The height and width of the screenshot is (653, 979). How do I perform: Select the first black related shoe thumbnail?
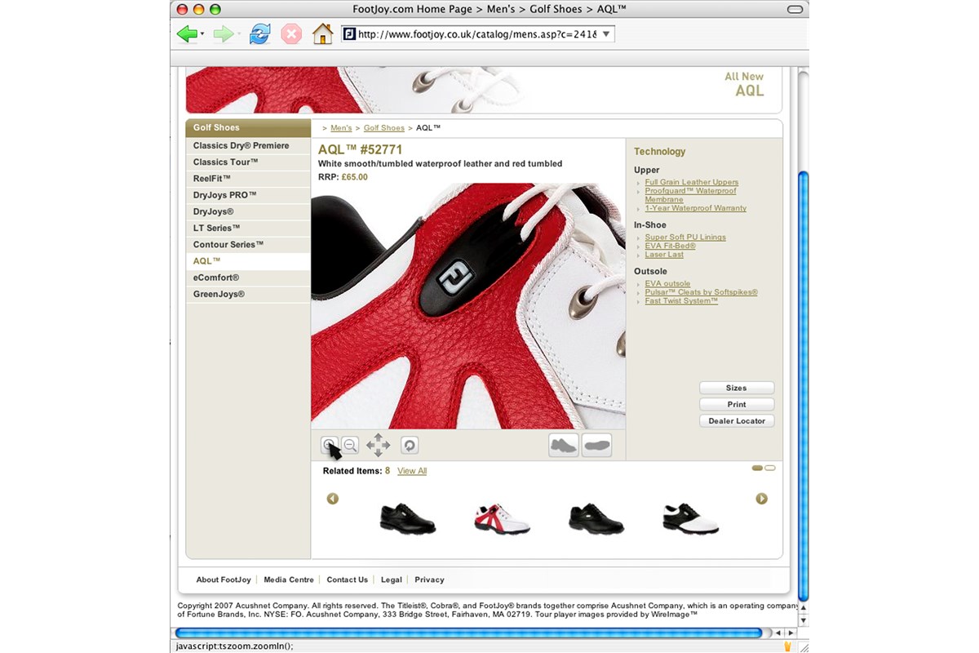click(x=407, y=518)
